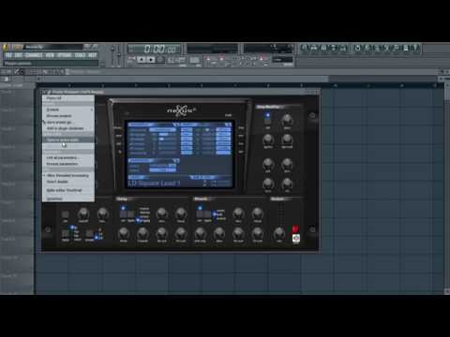The width and height of the screenshot is (450, 337).
Task: Adjust the Reverb Decay knob
Action: click(x=219, y=233)
